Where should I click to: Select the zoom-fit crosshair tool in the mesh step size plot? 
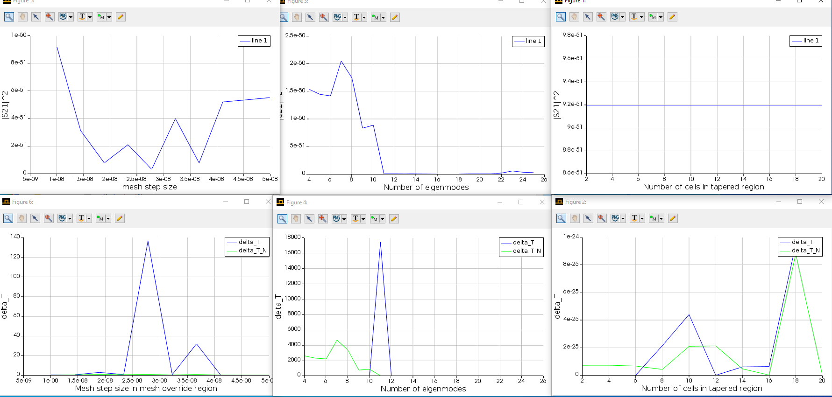pyautogui.click(x=50, y=17)
